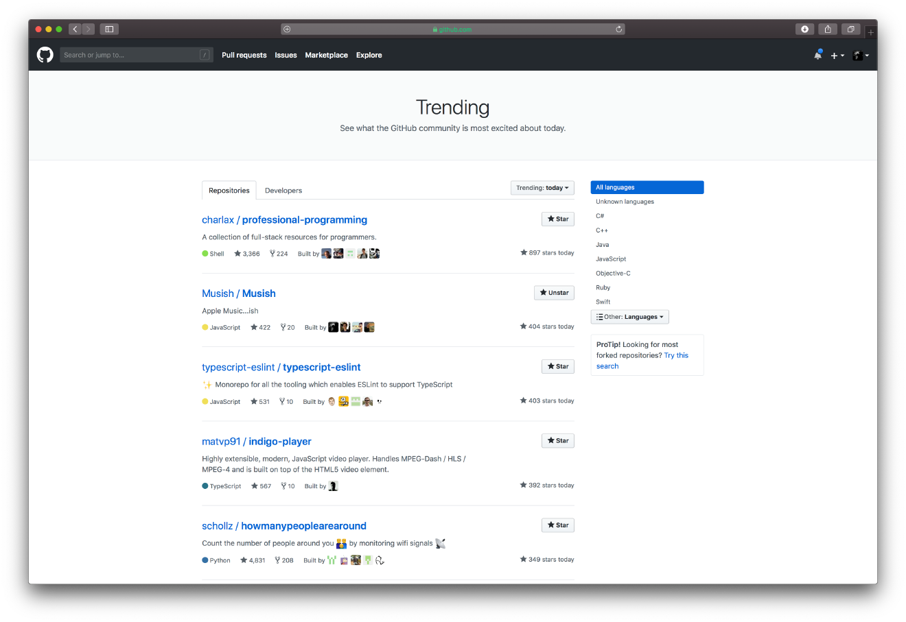Image resolution: width=906 pixels, height=622 pixels.
Task: Star the professional-programming repository
Action: 557,219
